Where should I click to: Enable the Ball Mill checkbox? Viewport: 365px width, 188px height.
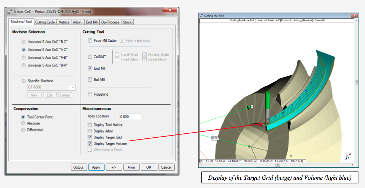click(90, 79)
